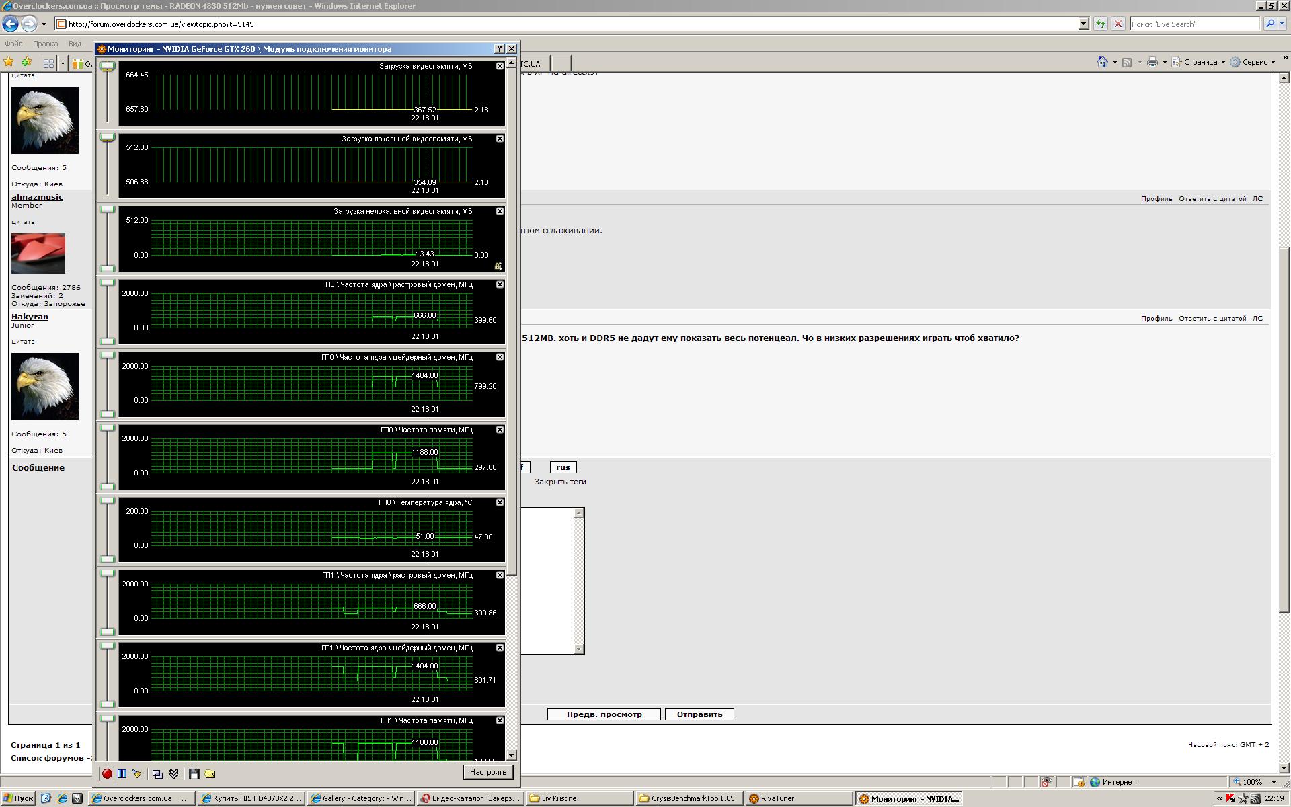Click the Internet Explorer Back button

pos(10,24)
